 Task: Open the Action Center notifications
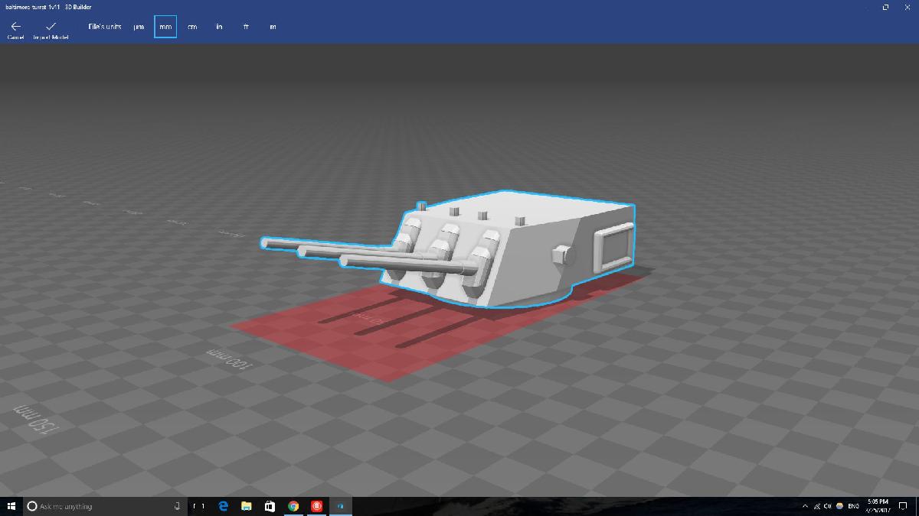point(903,506)
